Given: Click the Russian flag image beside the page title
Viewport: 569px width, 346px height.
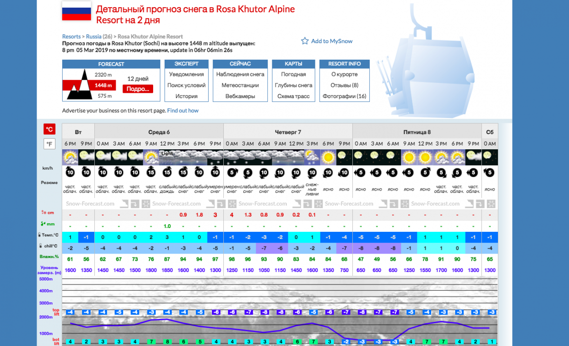Looking at the screenshot, I should 76,11.
